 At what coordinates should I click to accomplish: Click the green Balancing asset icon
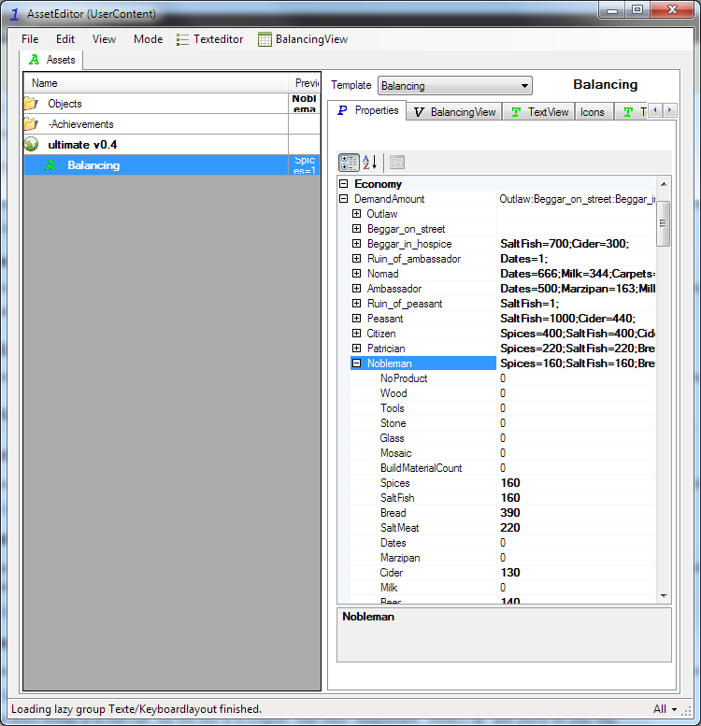coord(50,164)
